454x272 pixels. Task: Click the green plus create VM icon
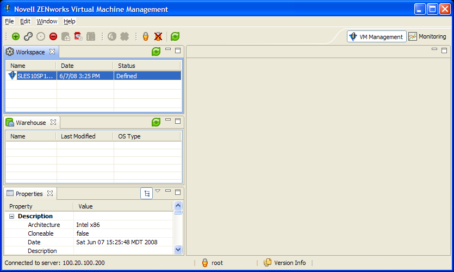point(16,36)
